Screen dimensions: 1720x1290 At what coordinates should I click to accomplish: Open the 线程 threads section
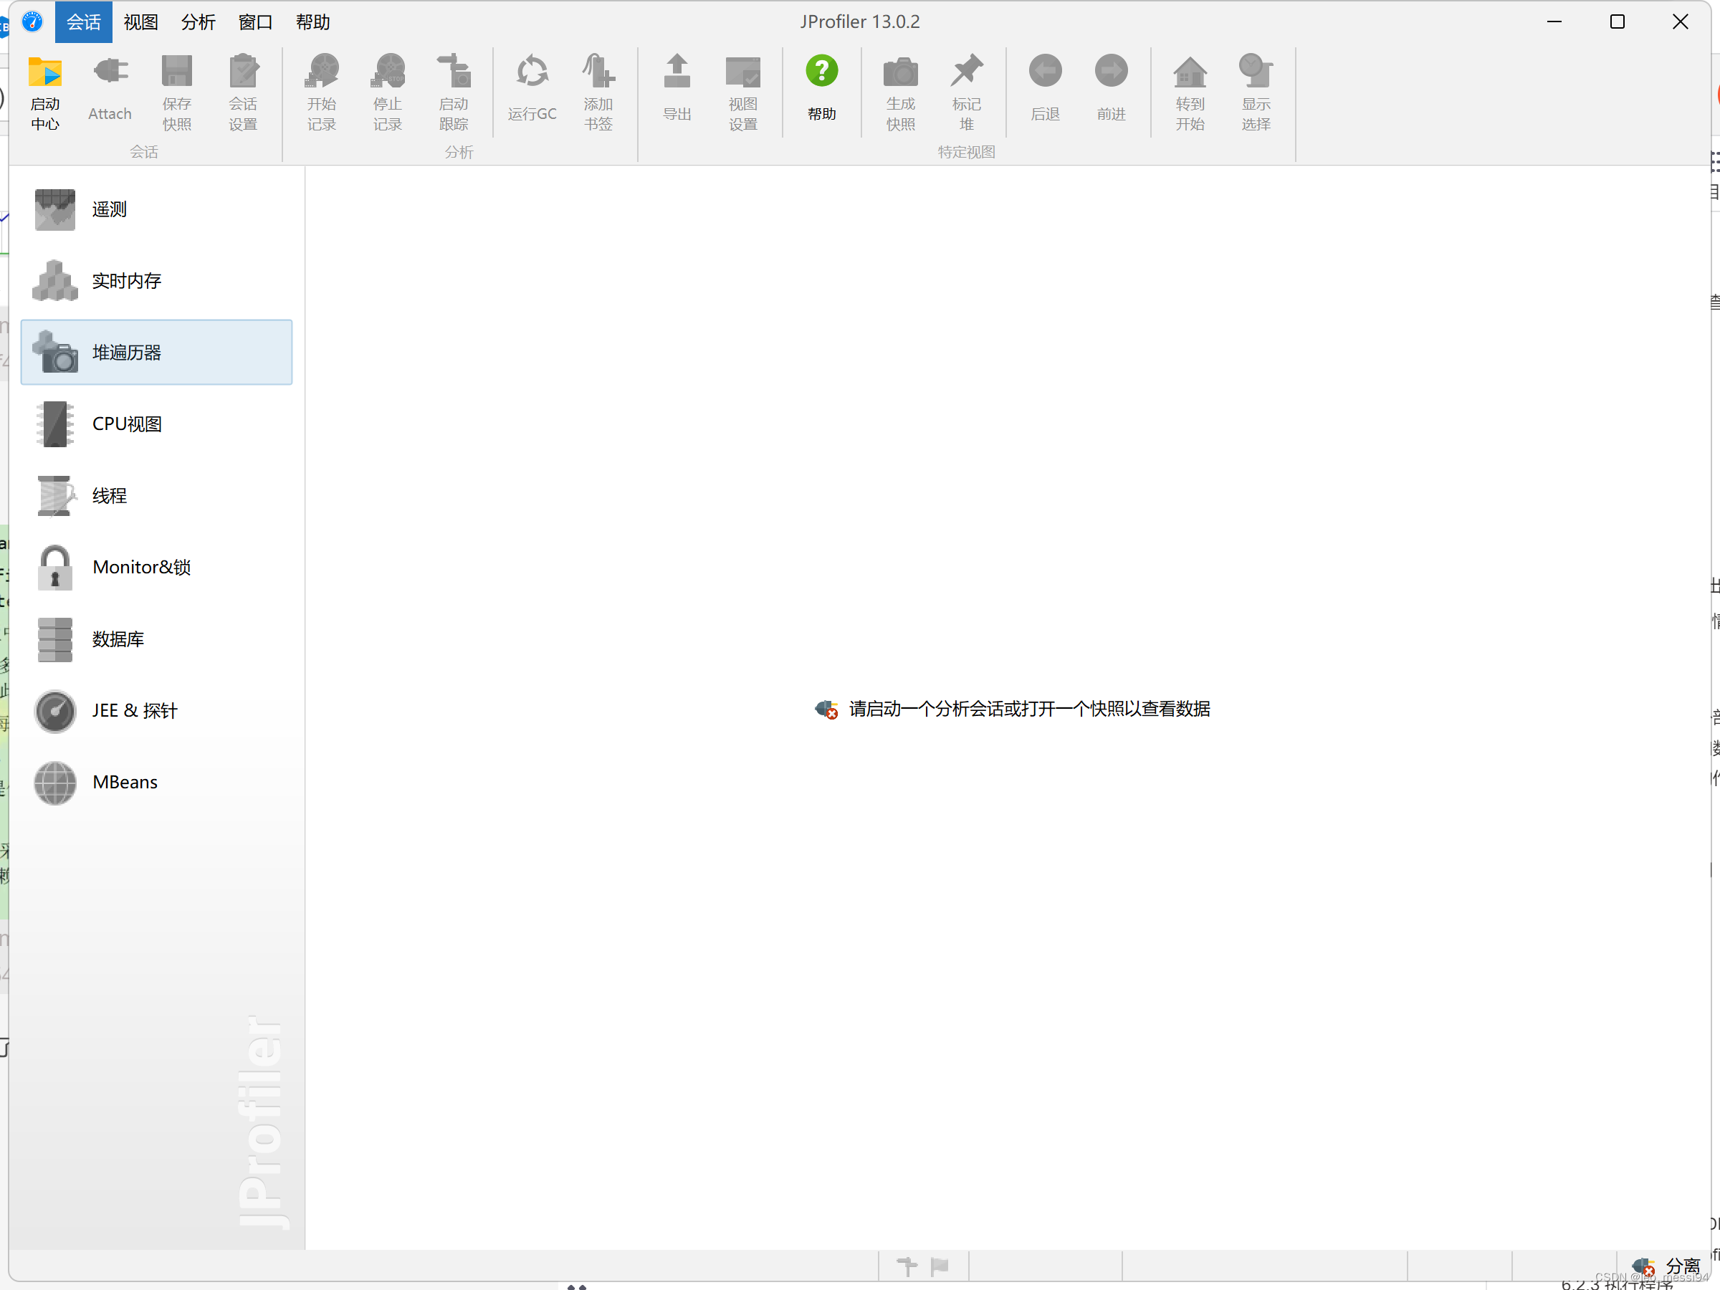[156, 495]
